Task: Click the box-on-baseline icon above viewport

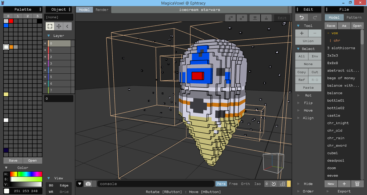Action: [x=255, y=18]
